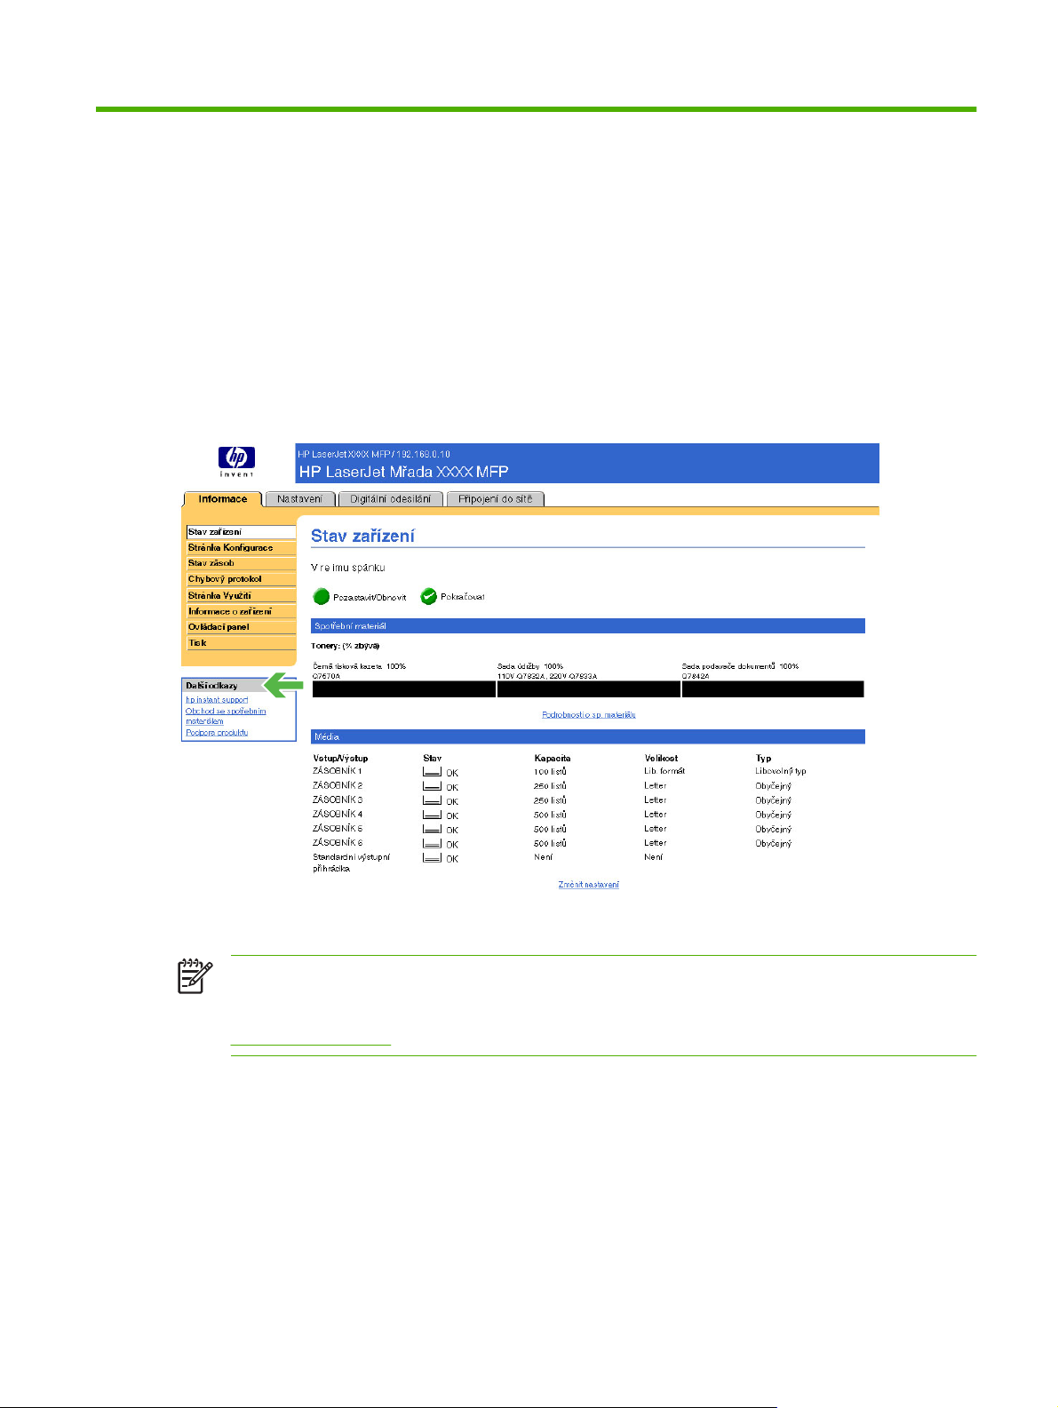
Task: Open Stav zásob in the sidebar
Action: [x=241, y=563]
